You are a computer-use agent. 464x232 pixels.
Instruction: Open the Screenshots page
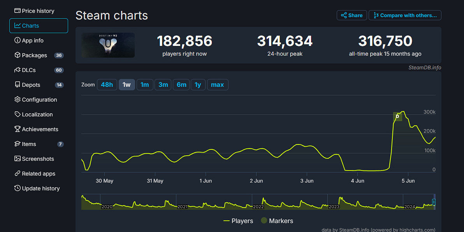[37, 158]
